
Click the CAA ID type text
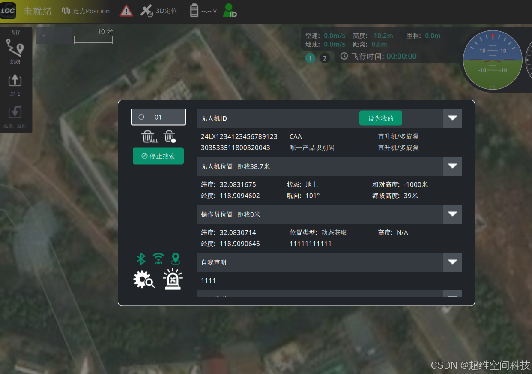point(296,136)
